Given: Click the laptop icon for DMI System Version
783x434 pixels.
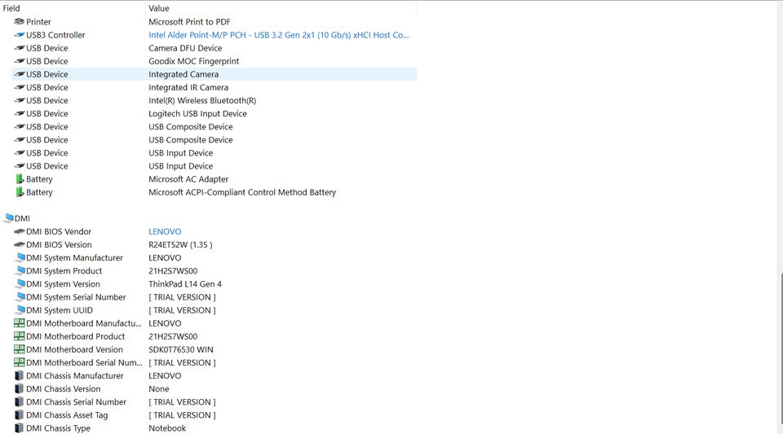Looking at the screenshot, I should pos(20,284).
